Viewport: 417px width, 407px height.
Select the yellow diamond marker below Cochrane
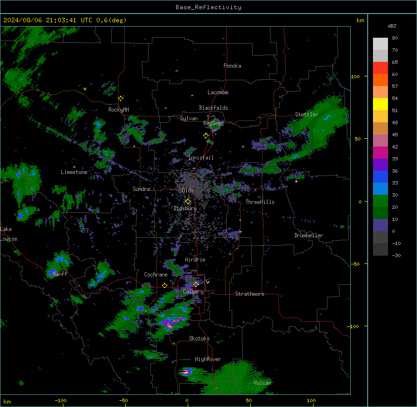tap(164, 285)
